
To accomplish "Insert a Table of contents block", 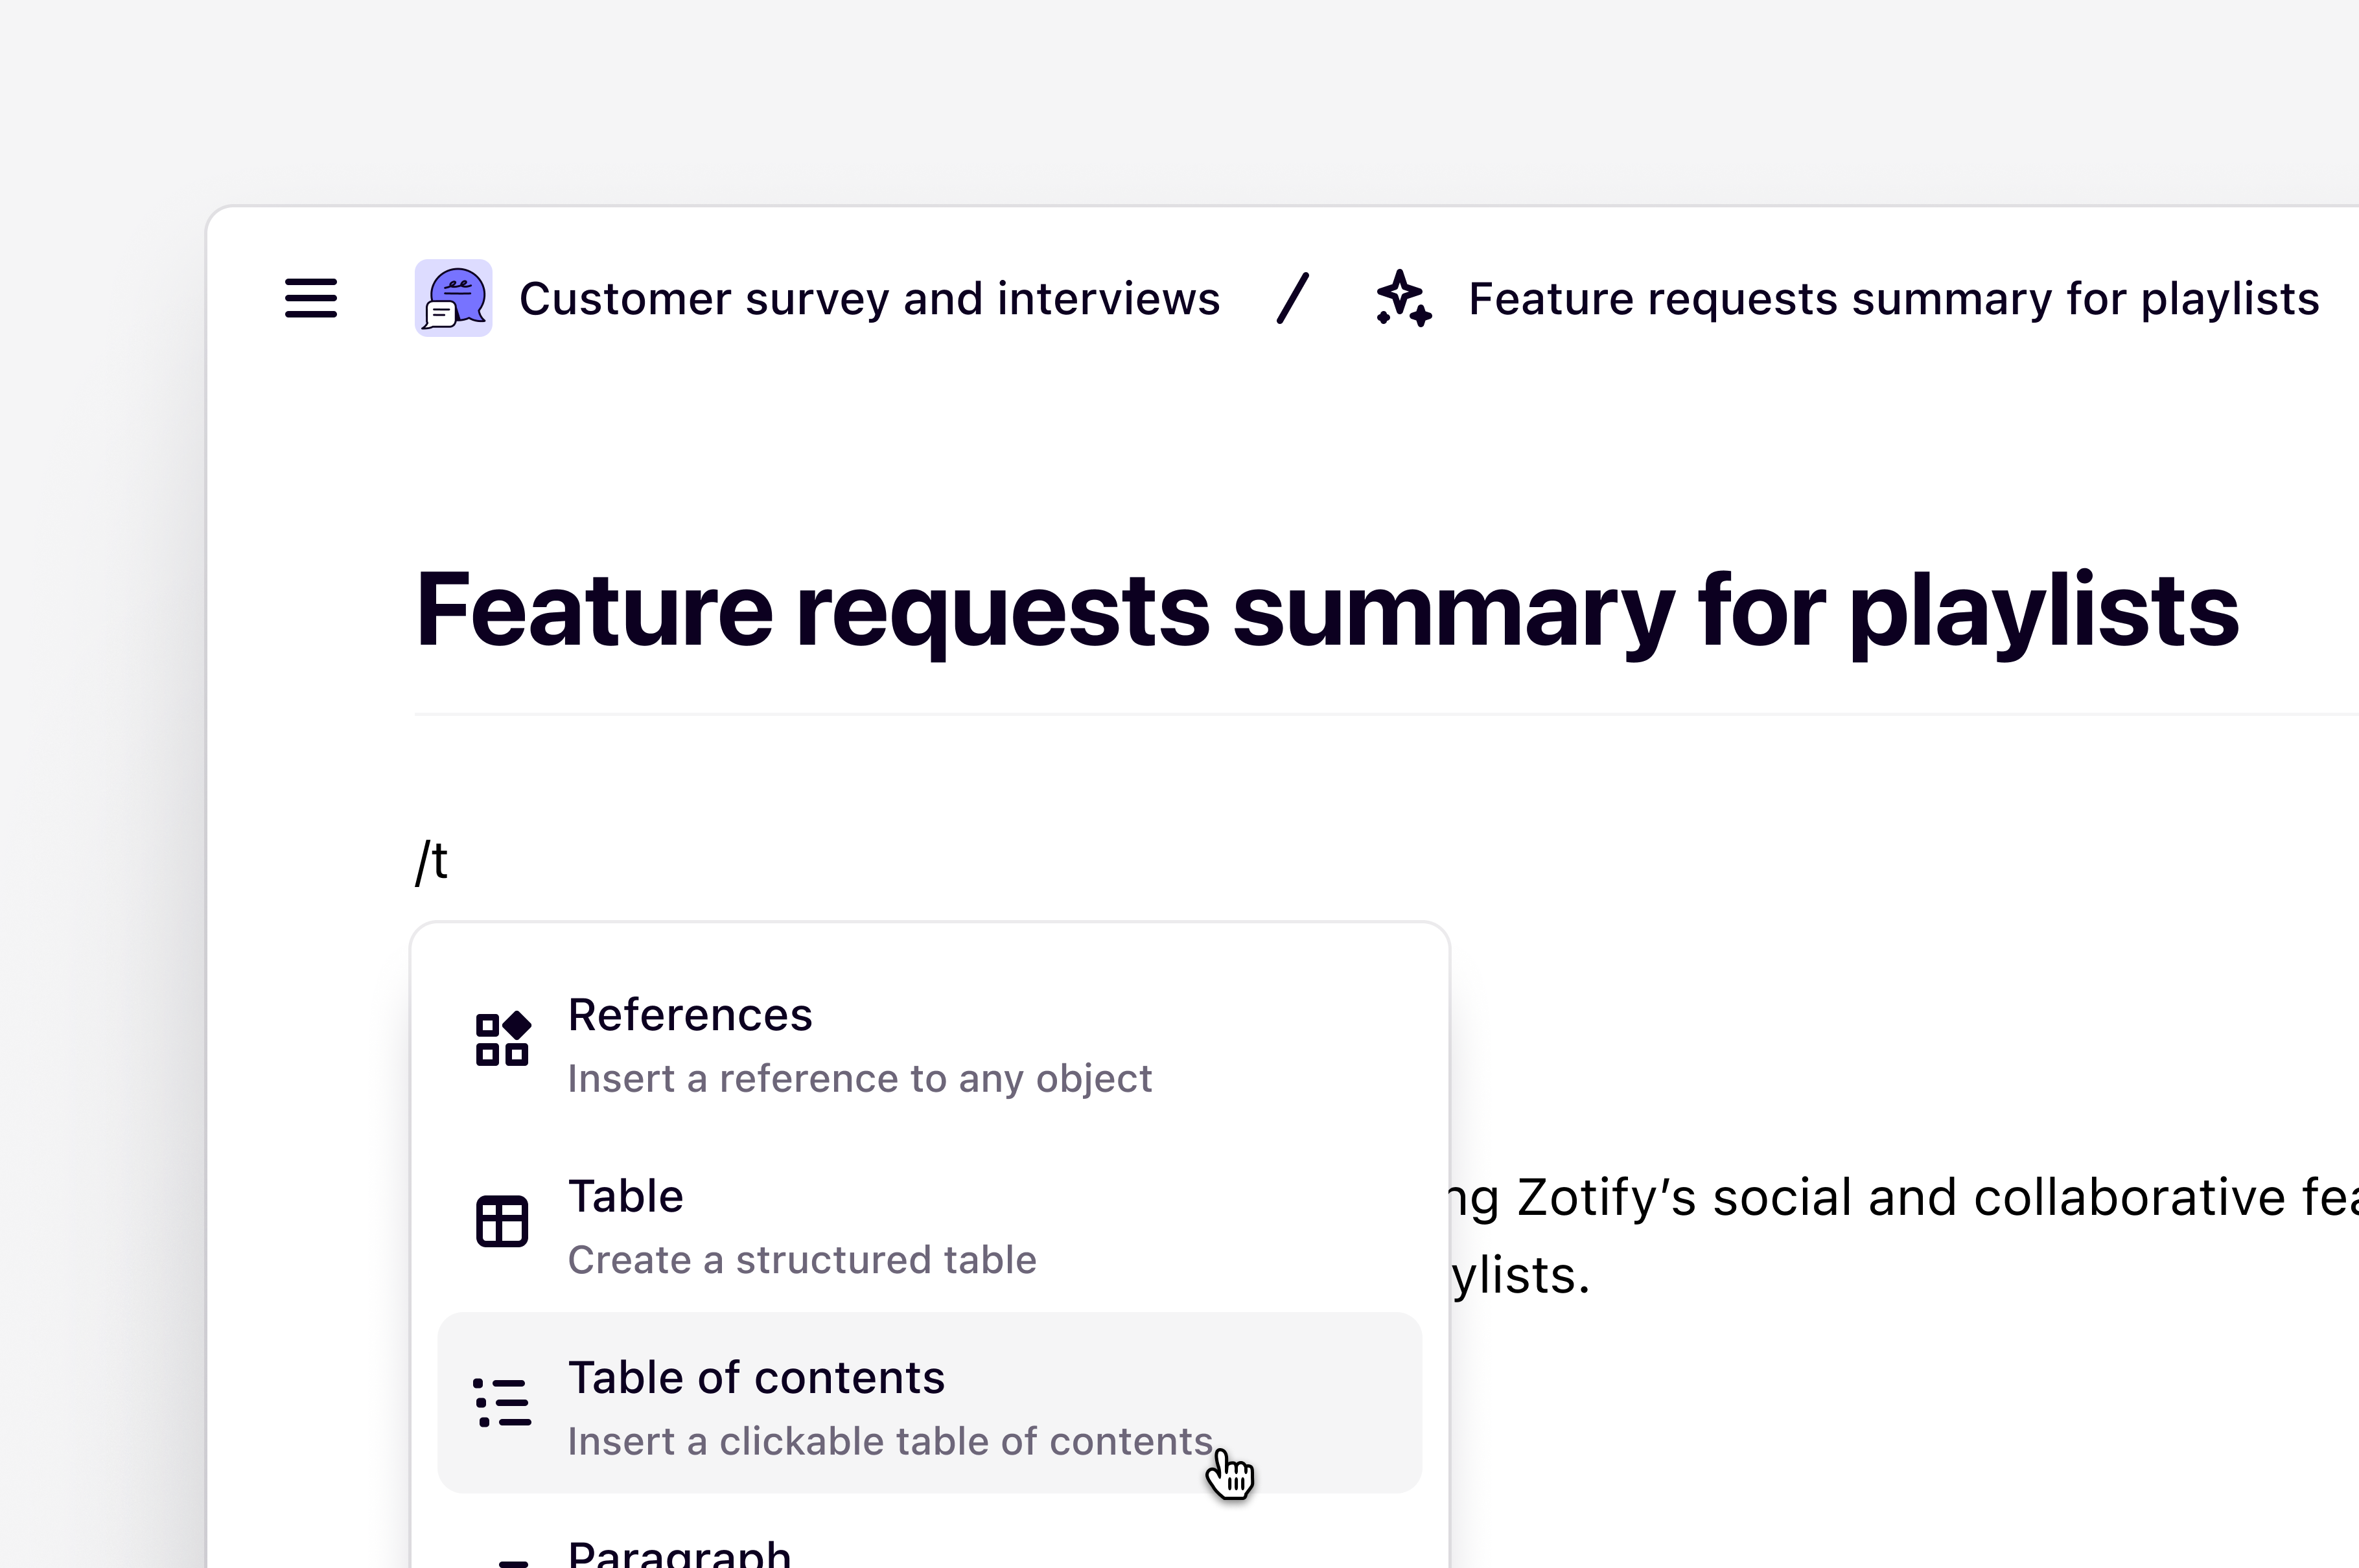I will [756, 1378].
